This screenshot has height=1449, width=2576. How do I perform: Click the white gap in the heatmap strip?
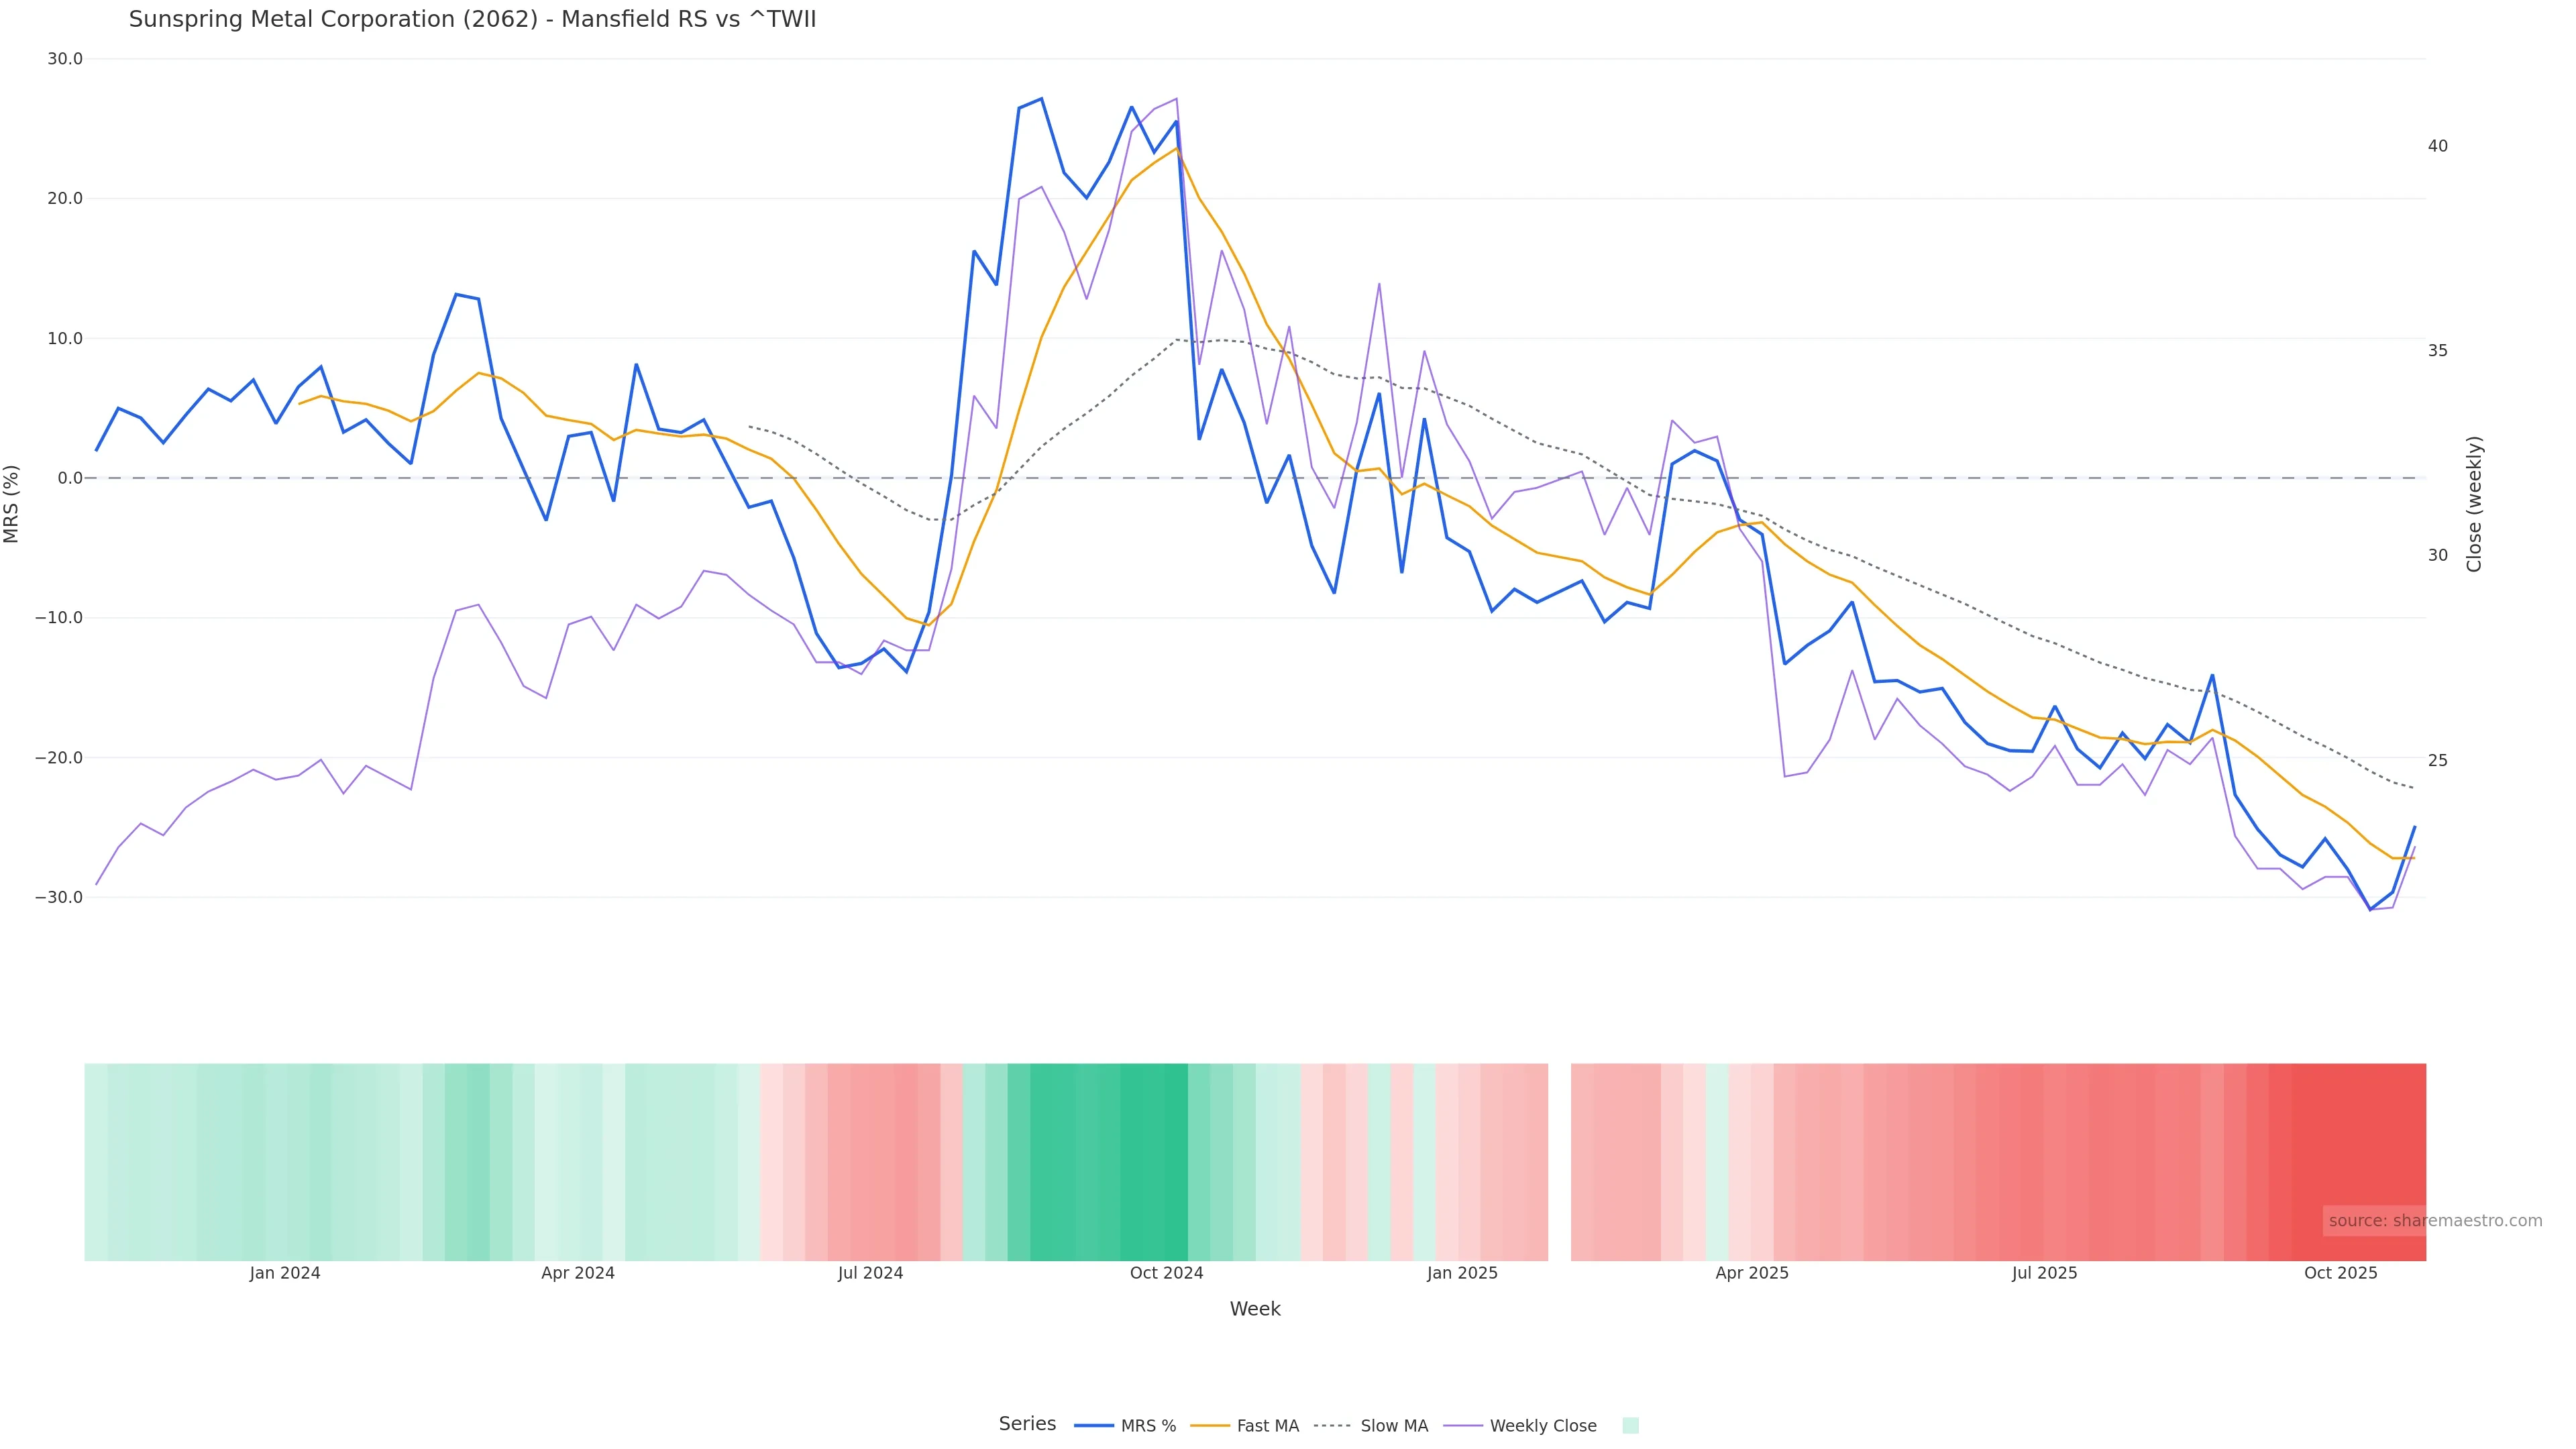[x=1559, y=1162]
